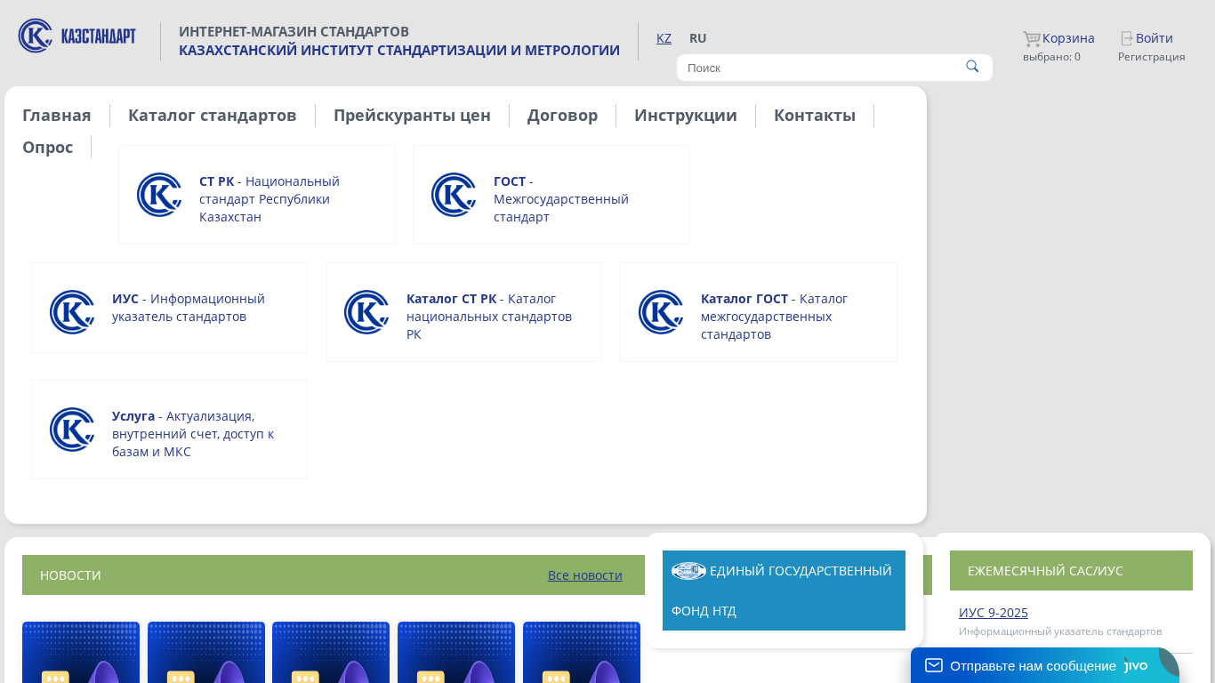The width and height of the screenshot is (1215, 683).
Task: Click the СТ РК category logo icon
Action: (159, 195)
